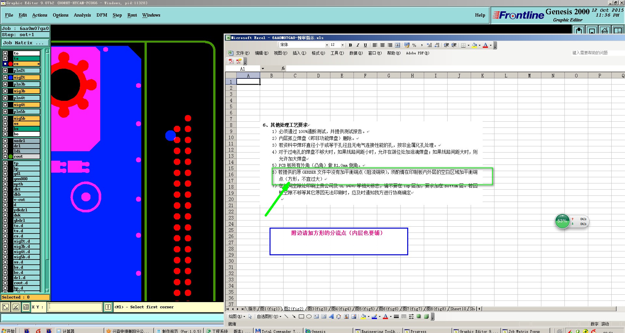Toggle display of layer sig4t
Image resolution: width=625 pixels, height=333 pixels.
coord(5,105)
